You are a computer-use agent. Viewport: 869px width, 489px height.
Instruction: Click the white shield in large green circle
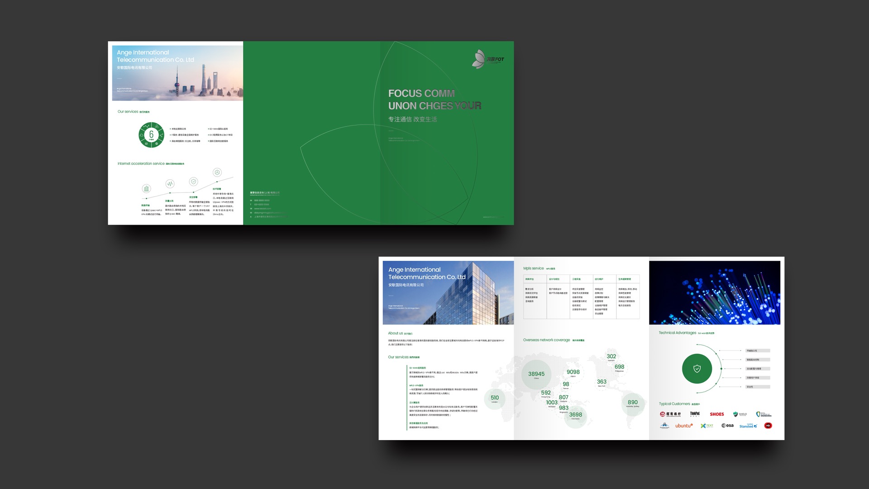pos(697,369)
